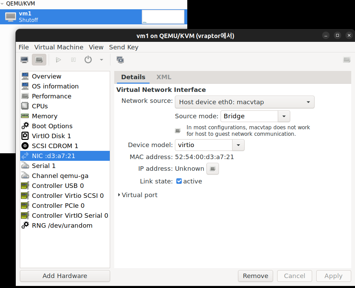Screen dimensions: 355x288
Task: Select NIC :d3:a7:21 entry
Action: pos(65,156)
